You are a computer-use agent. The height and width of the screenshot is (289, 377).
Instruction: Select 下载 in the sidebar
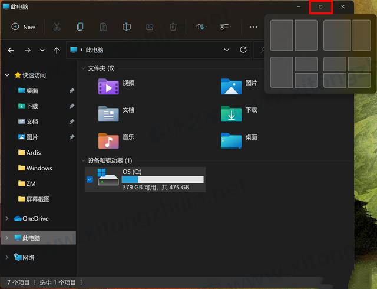point(32,106)
